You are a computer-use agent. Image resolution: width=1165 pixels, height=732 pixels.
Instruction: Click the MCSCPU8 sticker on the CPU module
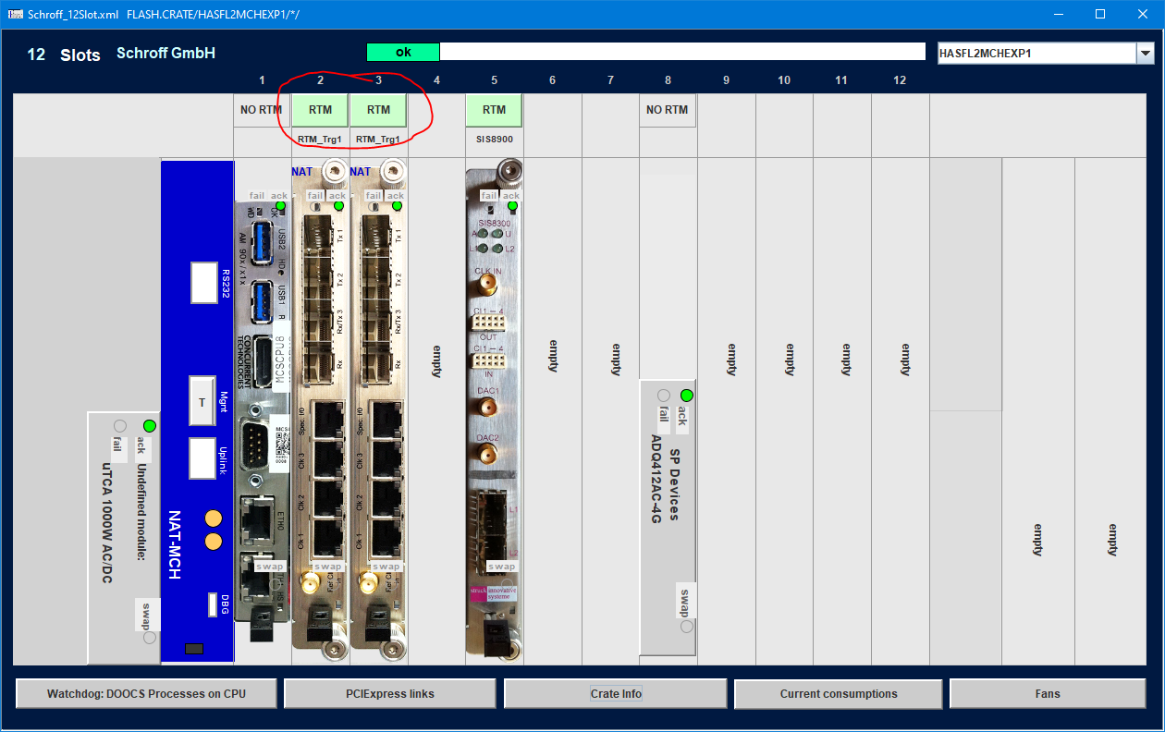pyautogui.click(x=282, y=356)
